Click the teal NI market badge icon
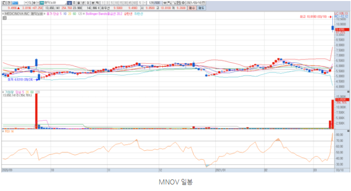Image resolution: width=351 pixels, height=191 pixels. pyautogui.click(x=42, y=3)
